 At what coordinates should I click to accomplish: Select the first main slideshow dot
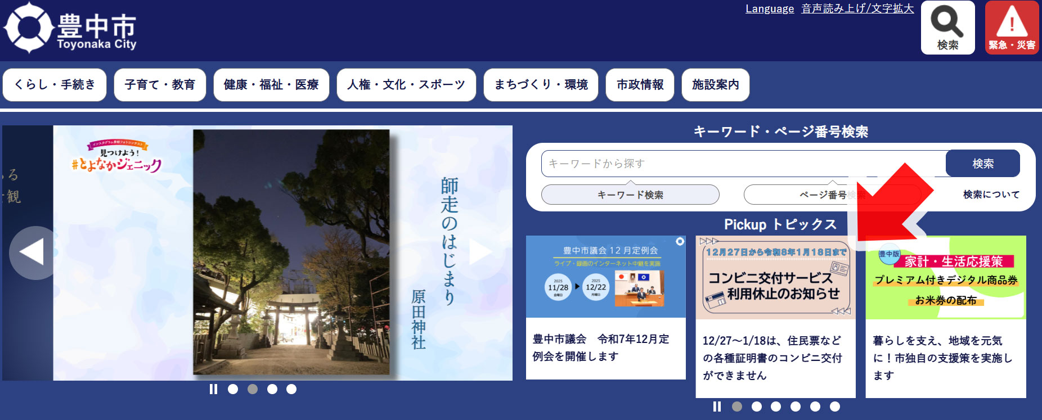[233, 389]
